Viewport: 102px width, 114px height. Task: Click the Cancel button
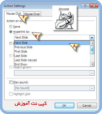(87, 105)
